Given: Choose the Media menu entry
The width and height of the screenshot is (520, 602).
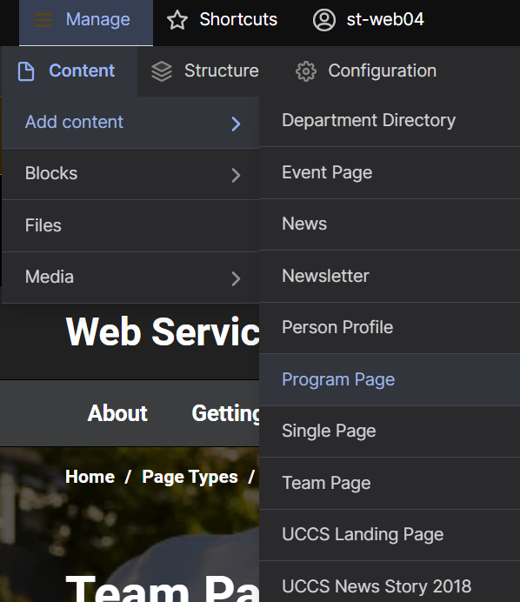Looking at the screenshot, I should coord(130,278).
